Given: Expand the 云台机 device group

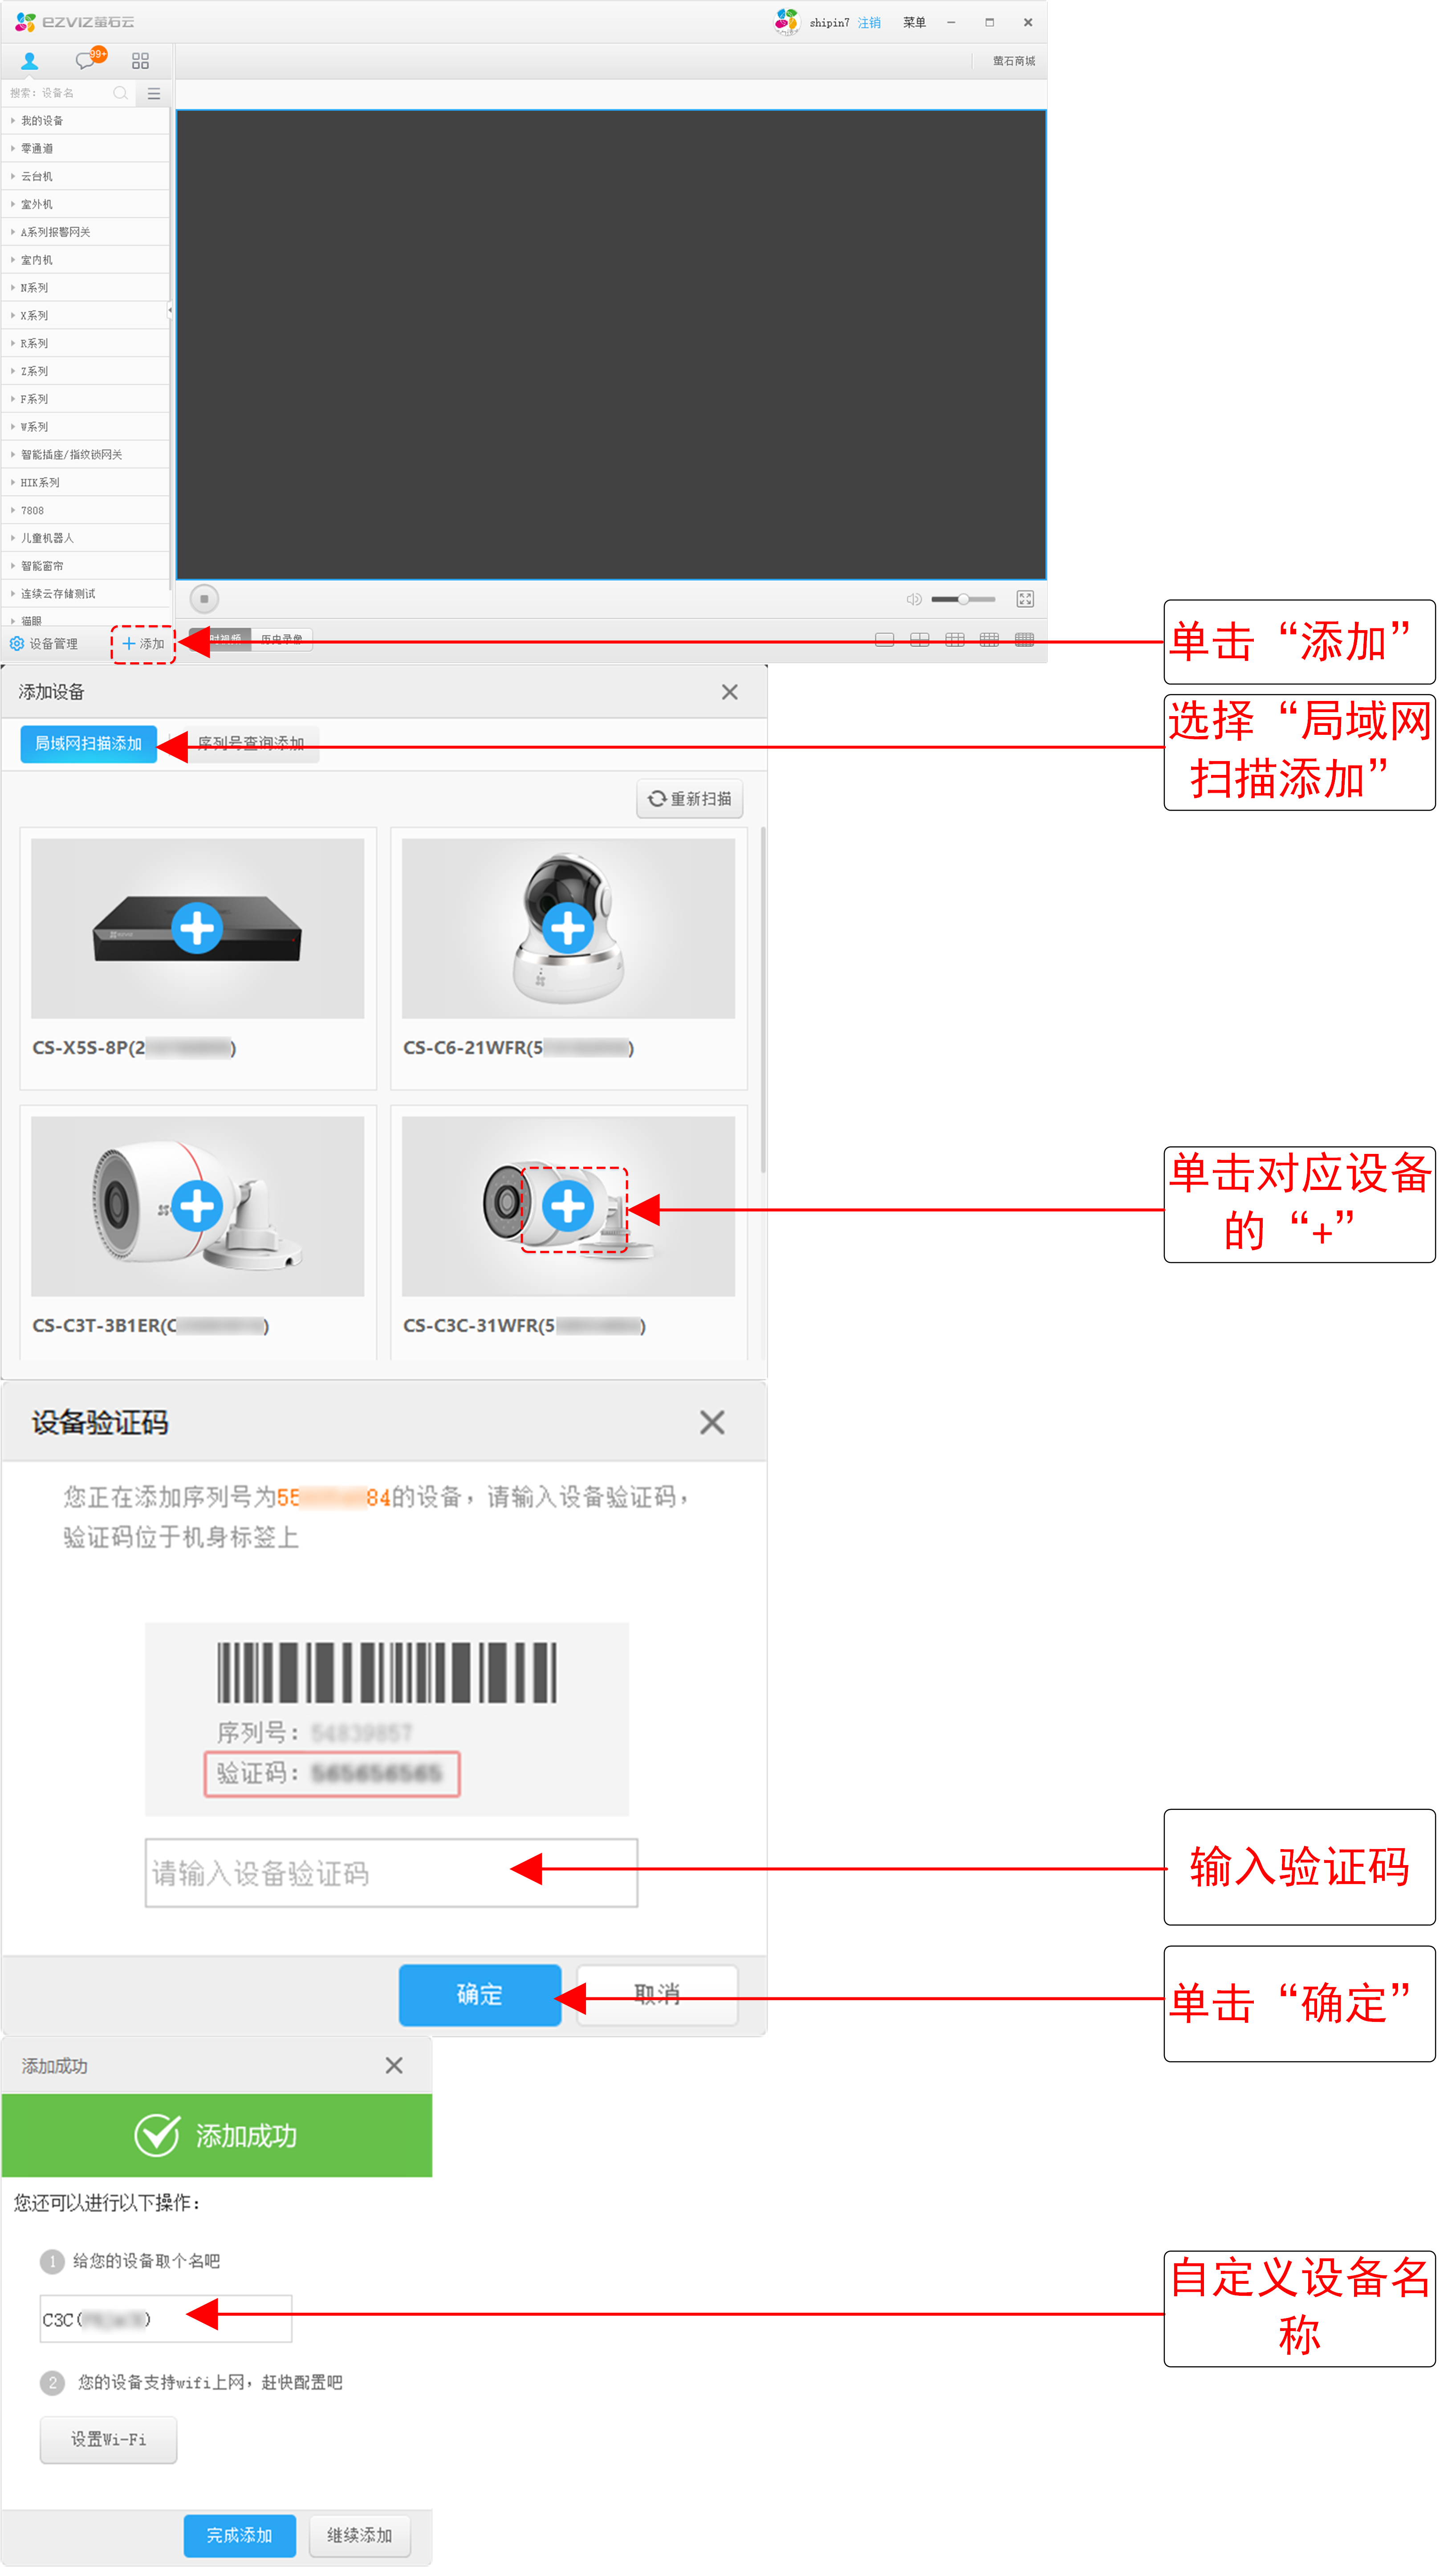Looking at the screenshot, I should 37,177.
